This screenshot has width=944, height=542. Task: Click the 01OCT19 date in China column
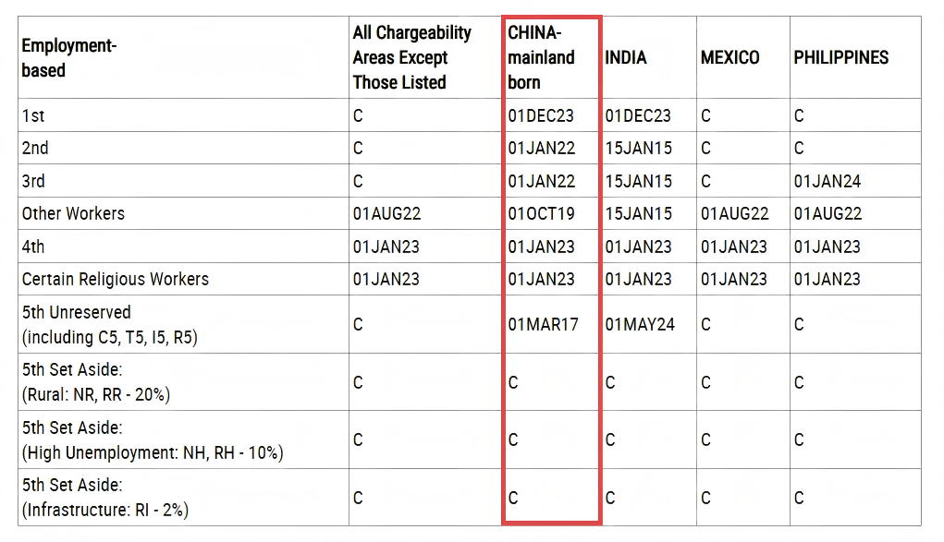pos(541,213)
